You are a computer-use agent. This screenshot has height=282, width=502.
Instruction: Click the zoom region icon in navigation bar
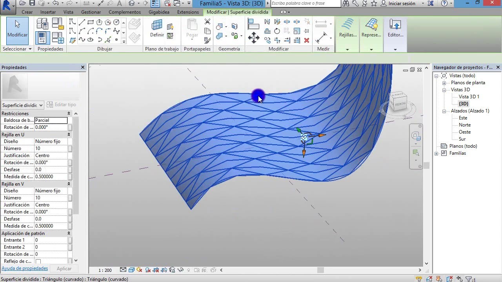pyautogui.click(x=416, y=153)
